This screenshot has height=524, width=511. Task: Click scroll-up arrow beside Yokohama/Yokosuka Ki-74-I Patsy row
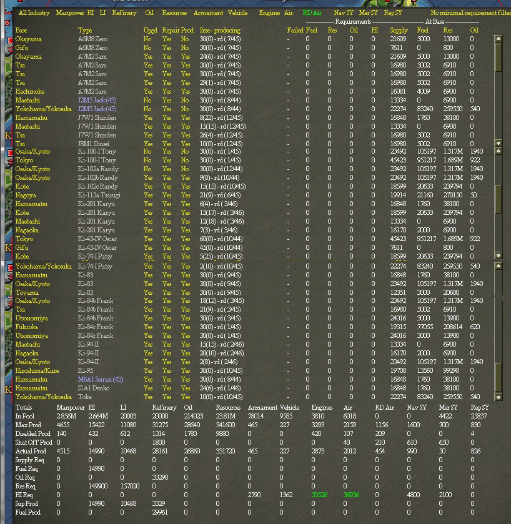499,266
